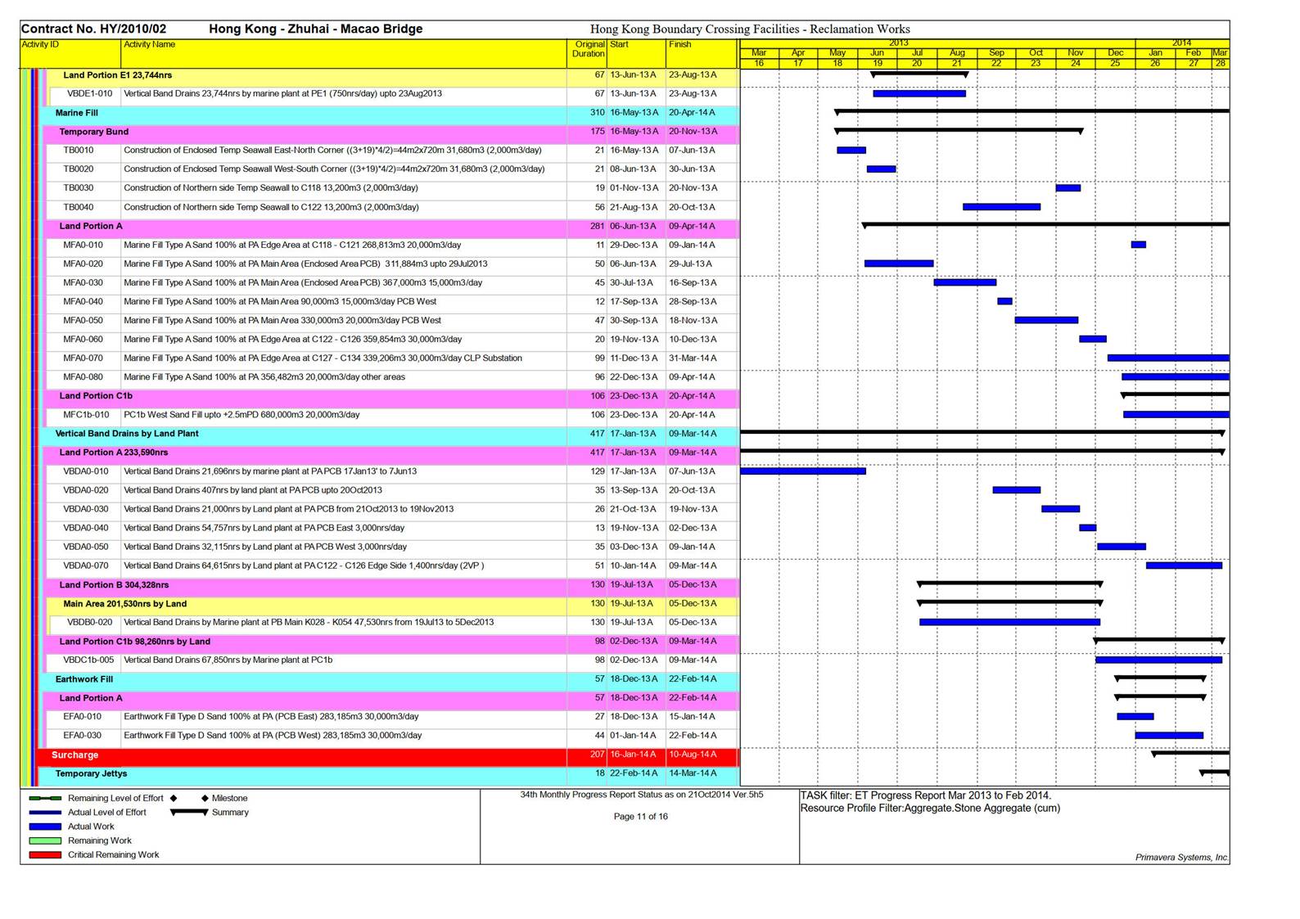1300x919 pixels.
Task: Click activity ID VBDA0-010
Action: 86,471
